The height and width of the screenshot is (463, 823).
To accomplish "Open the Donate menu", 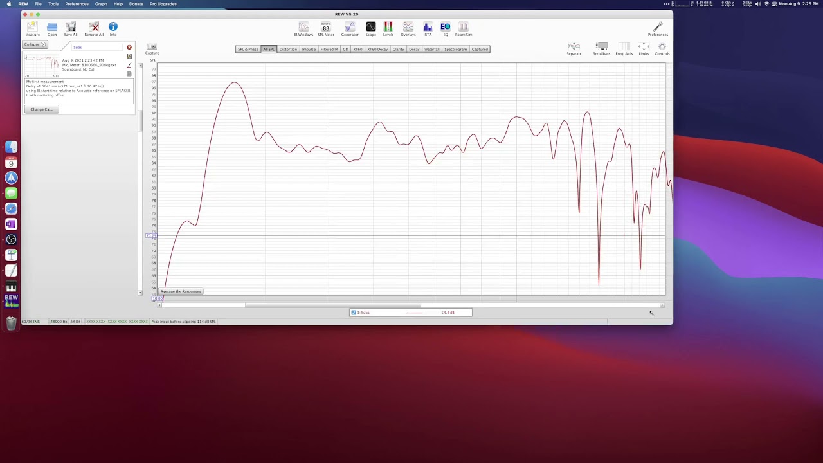I will tap(136, 4).
